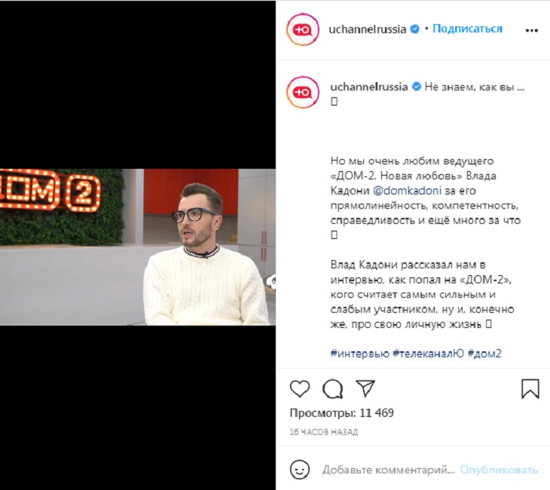
Task: Open uchannelrussia username in caption
Action: [368, 87]
